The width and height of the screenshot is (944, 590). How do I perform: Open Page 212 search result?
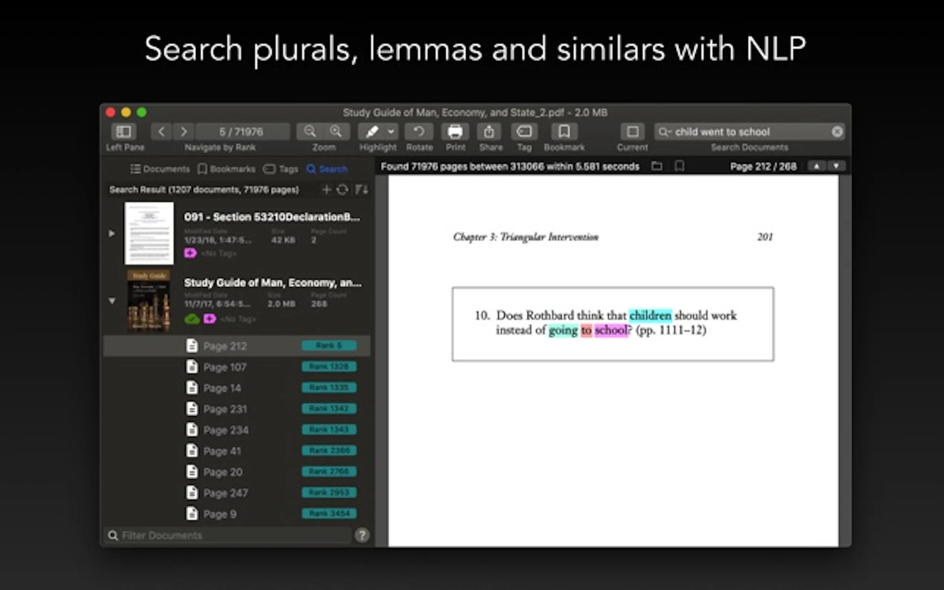[237, 346]
